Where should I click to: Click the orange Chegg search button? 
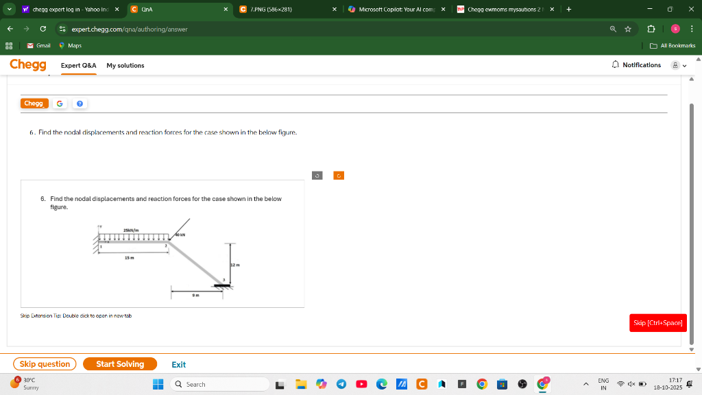(34, 104)
